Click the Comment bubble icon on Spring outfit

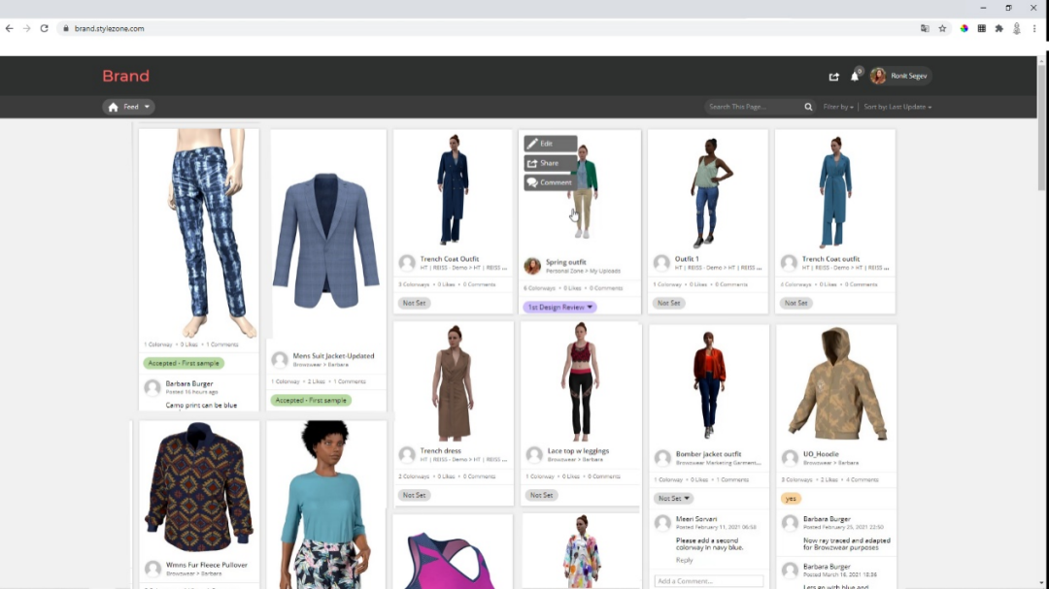tap(532, 182)
